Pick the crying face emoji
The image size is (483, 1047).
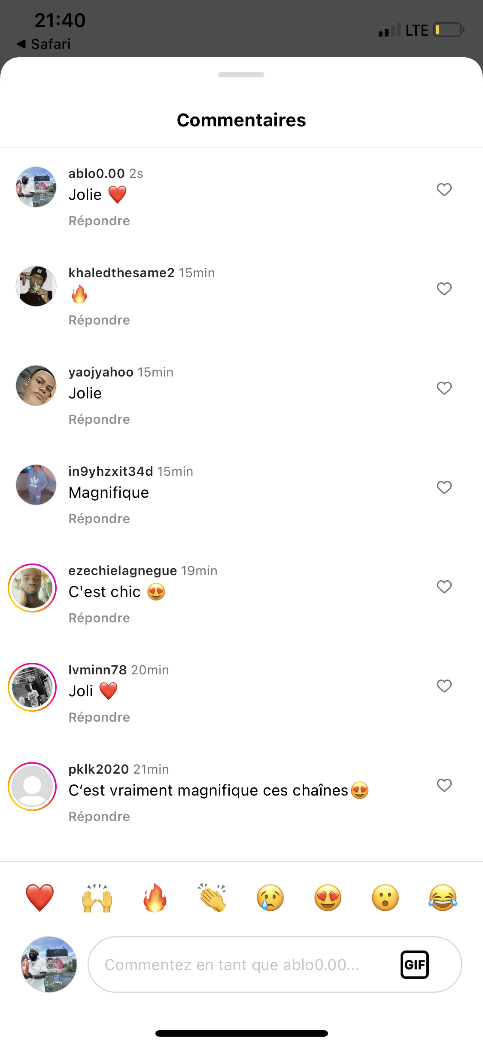[x=270, y=897]
